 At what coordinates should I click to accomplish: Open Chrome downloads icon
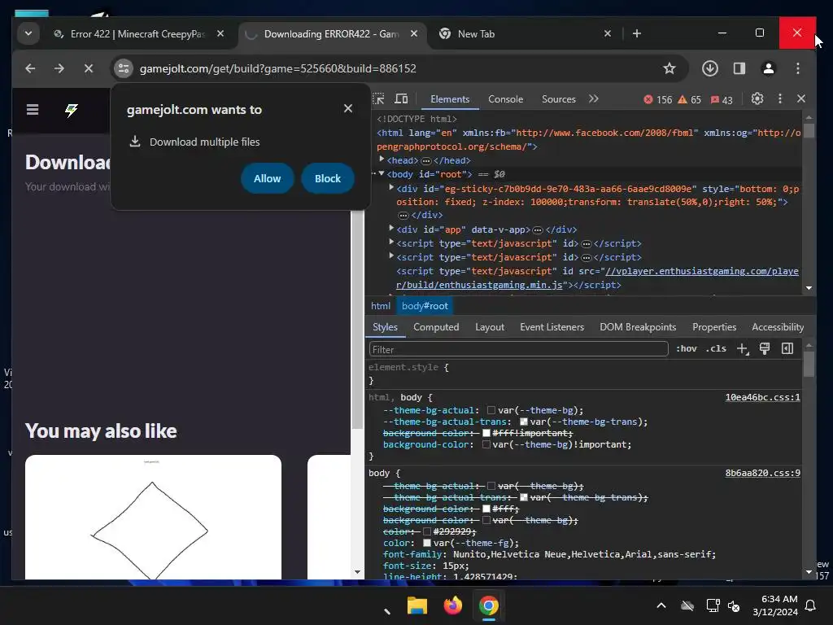click(x=709, y=68)
